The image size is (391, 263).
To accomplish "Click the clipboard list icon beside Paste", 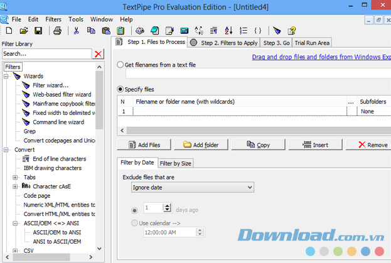I will click(121, 31).
